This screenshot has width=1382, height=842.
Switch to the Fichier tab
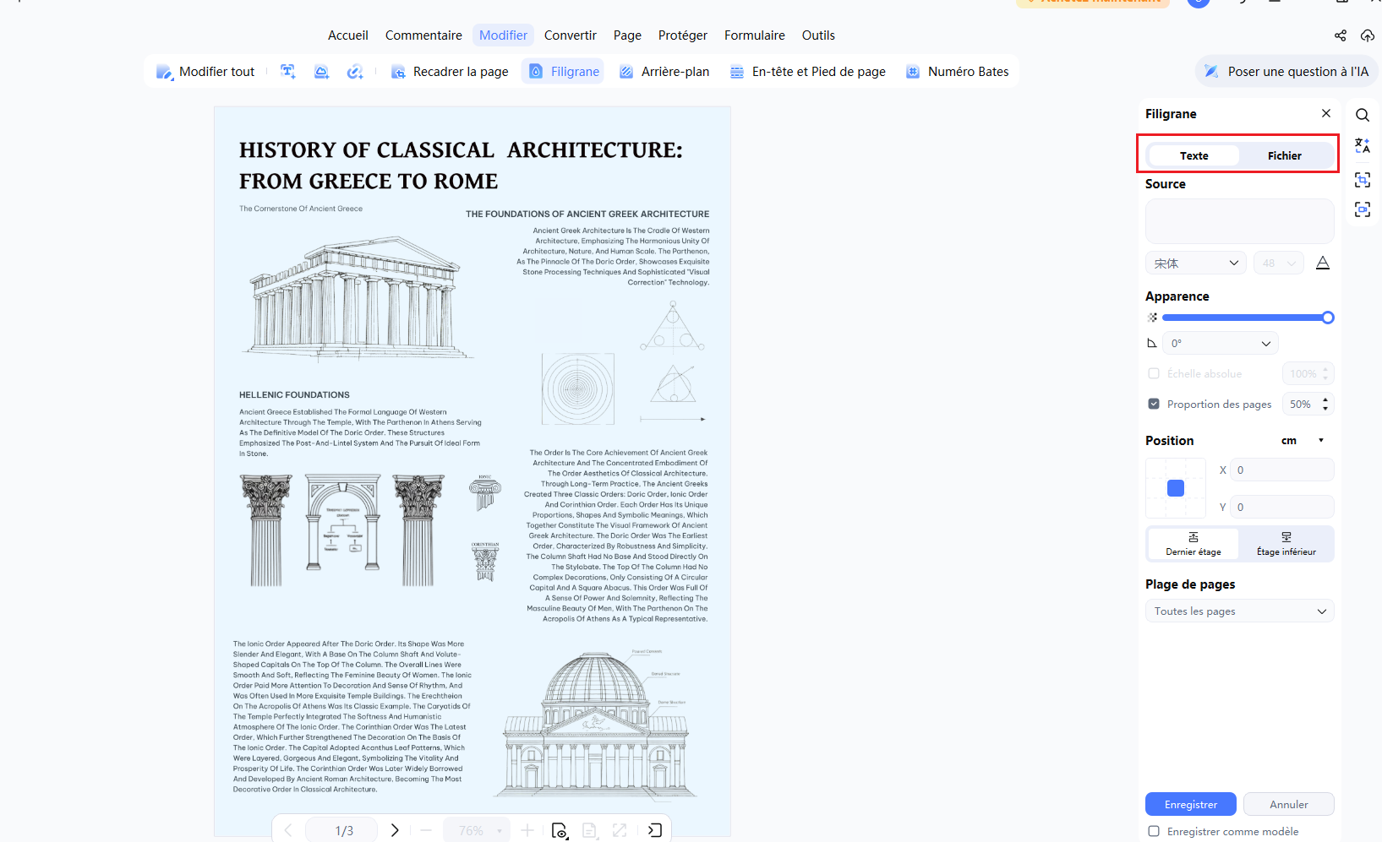click(x=1285, y=155)
